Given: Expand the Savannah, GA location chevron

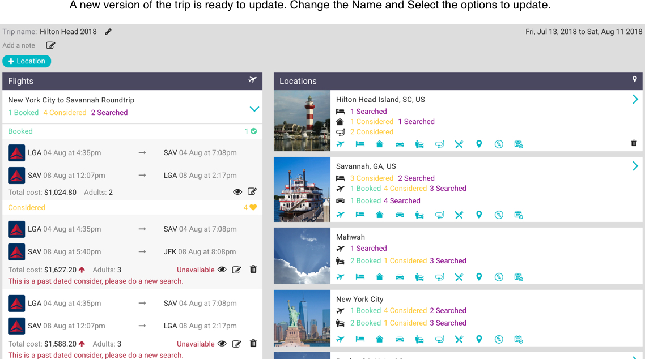Looking at the screenshot, I should pos(635,166).
